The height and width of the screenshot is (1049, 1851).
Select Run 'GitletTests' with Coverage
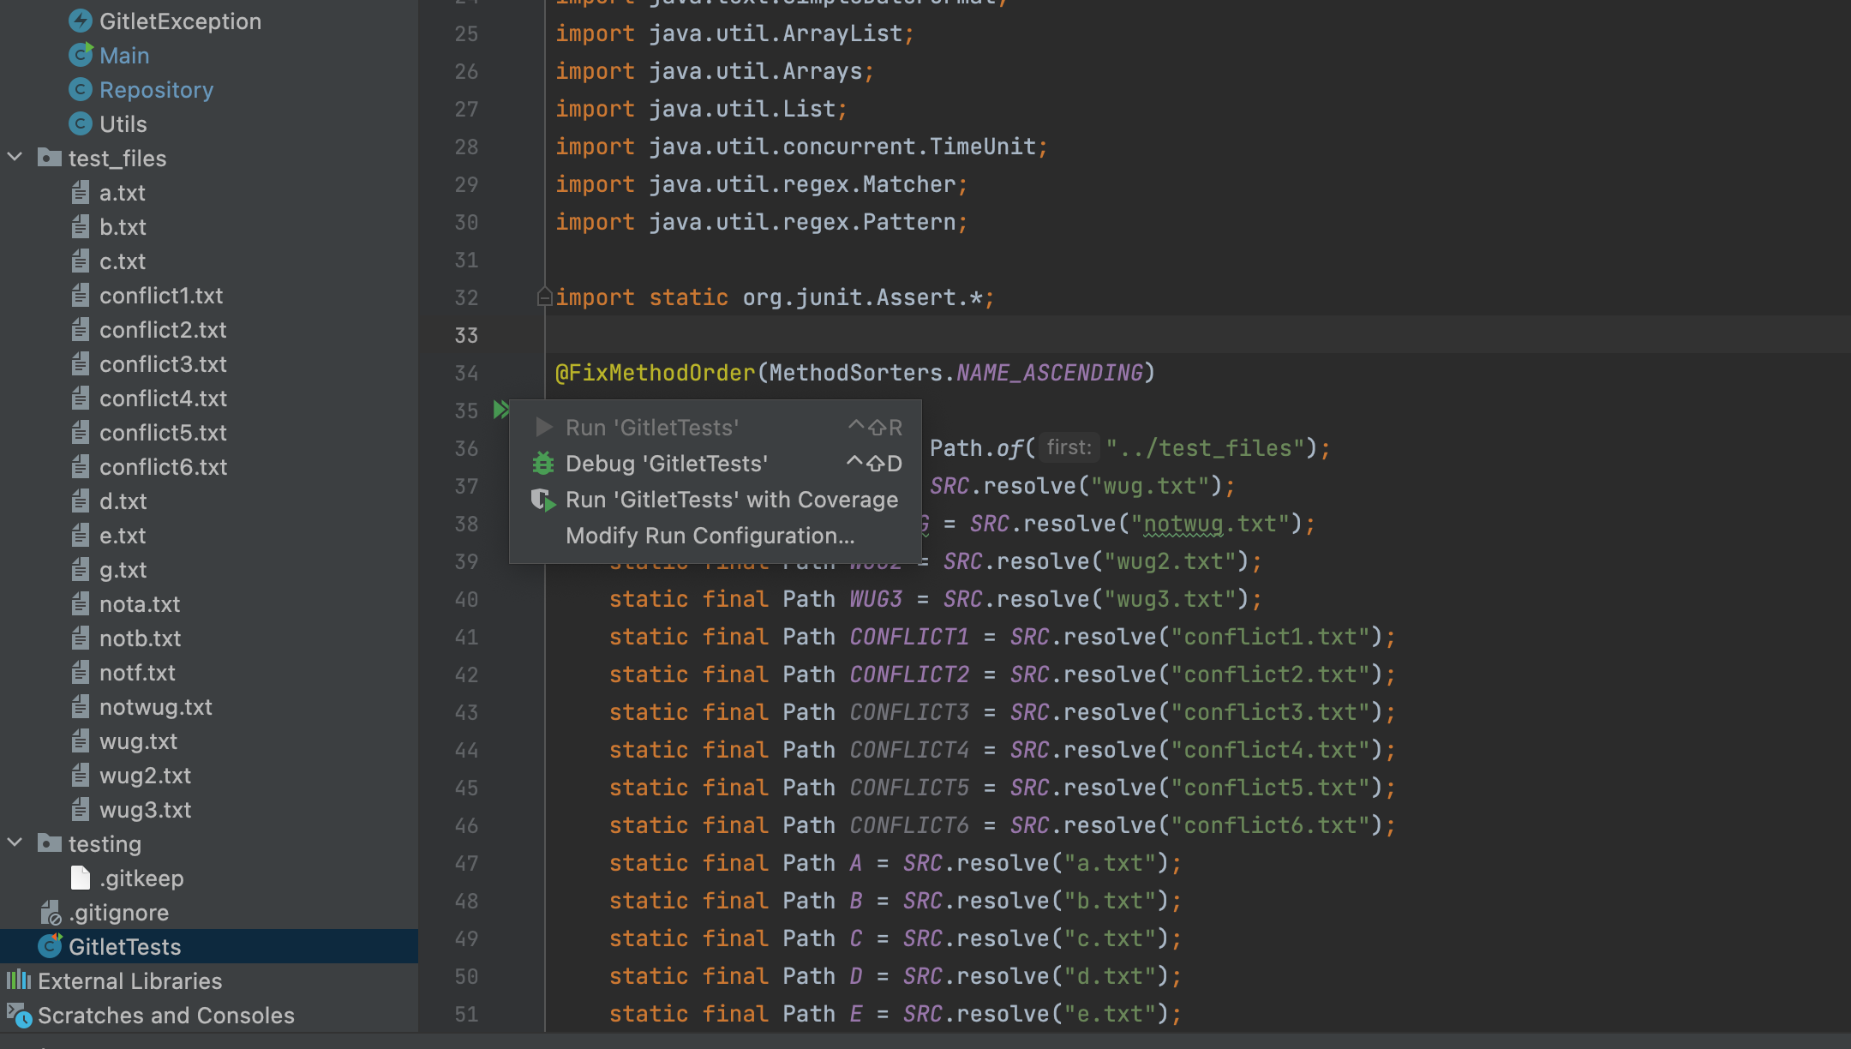(731, 500)
